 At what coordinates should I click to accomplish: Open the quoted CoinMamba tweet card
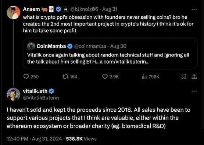point(110,53)
